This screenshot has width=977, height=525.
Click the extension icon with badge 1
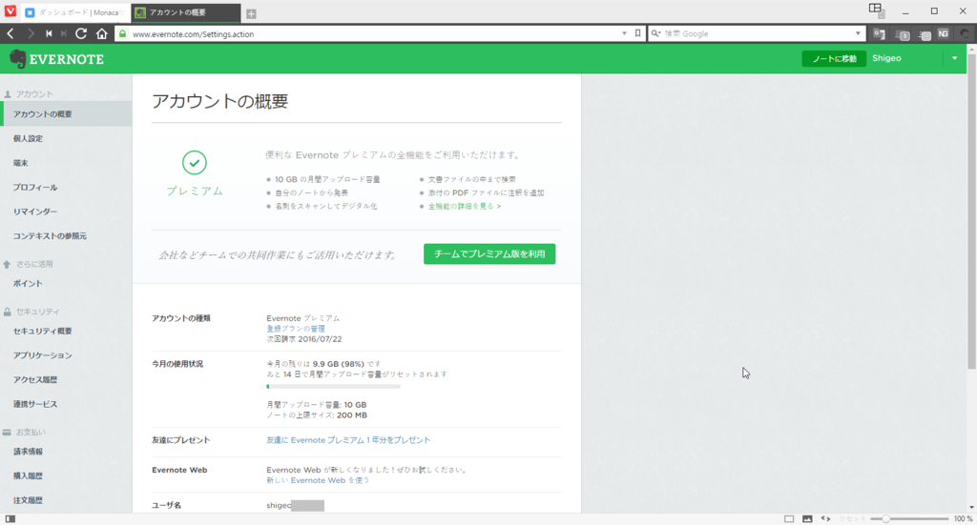[x=903, y=35]
